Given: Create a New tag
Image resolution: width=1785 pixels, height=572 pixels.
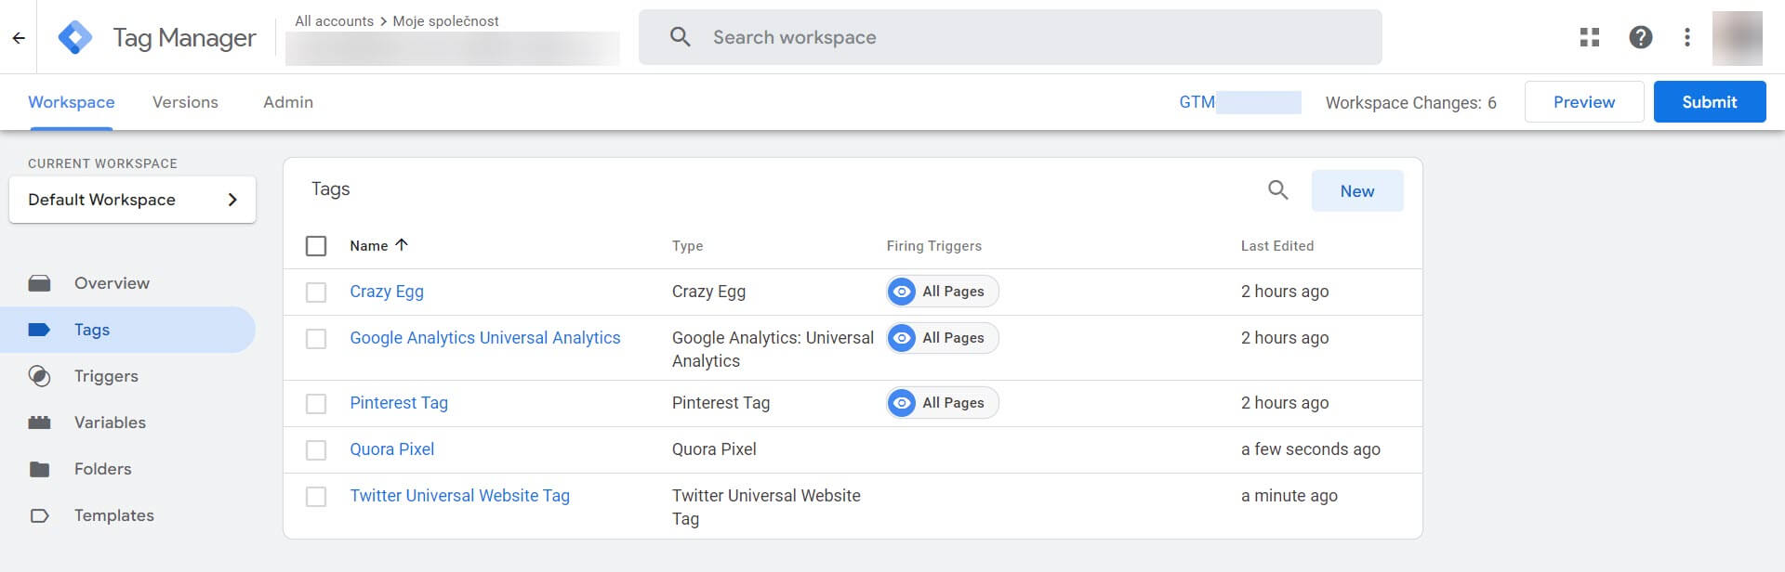Looking at the screenshot, I should [x=1357, y=190].
